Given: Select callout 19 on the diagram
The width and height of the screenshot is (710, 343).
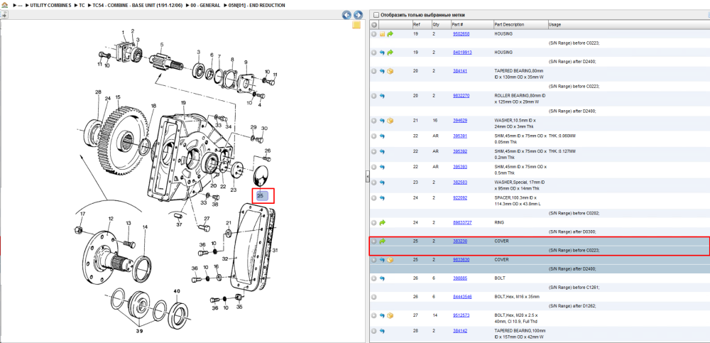Looking at the screenshot, I should [x=183, y=103].
